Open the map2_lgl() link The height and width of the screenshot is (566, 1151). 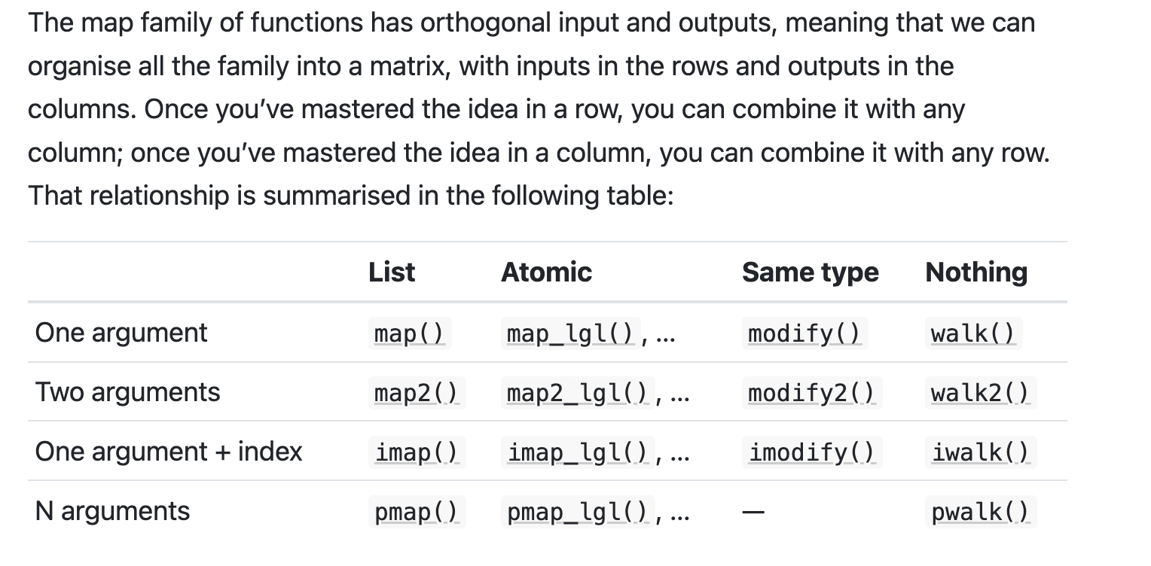pyautogui.click(x=578, y=393)
